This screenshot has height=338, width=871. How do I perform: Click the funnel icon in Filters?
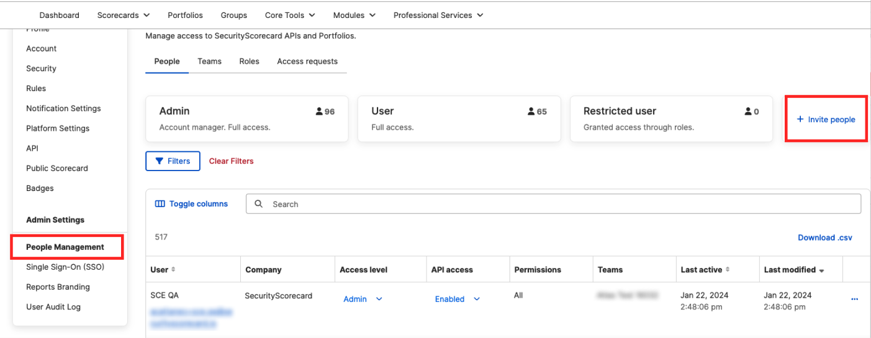pyautogui.click(x=159, y=161)
